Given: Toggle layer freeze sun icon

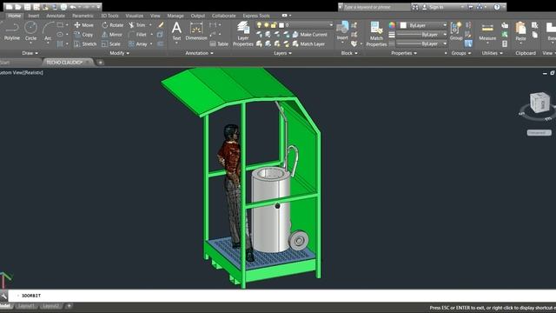Looking at the screenshot, I should click(x=267, y=25).
